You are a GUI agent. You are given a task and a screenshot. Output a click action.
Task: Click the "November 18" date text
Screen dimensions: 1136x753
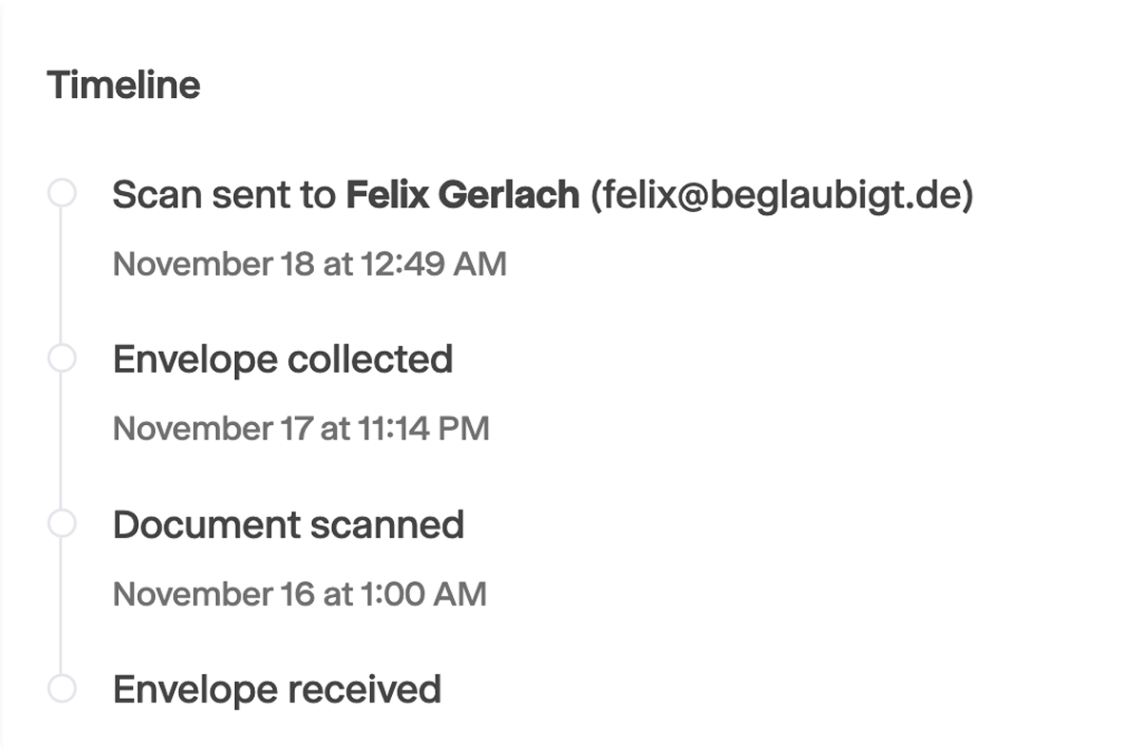213,264
